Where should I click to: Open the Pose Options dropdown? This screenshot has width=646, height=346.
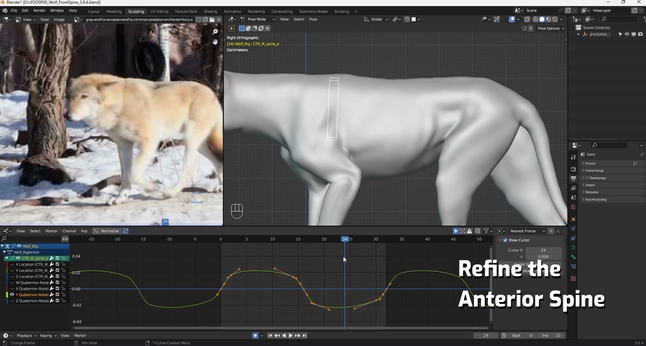pyautogui.click(x=551, y=28)
